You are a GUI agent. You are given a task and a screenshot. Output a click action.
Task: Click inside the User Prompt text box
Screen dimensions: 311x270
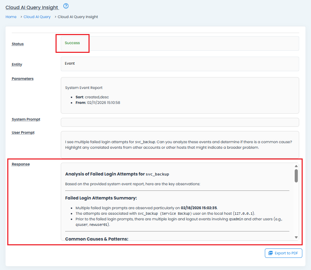pyautogui.click(x=179, y=145)
